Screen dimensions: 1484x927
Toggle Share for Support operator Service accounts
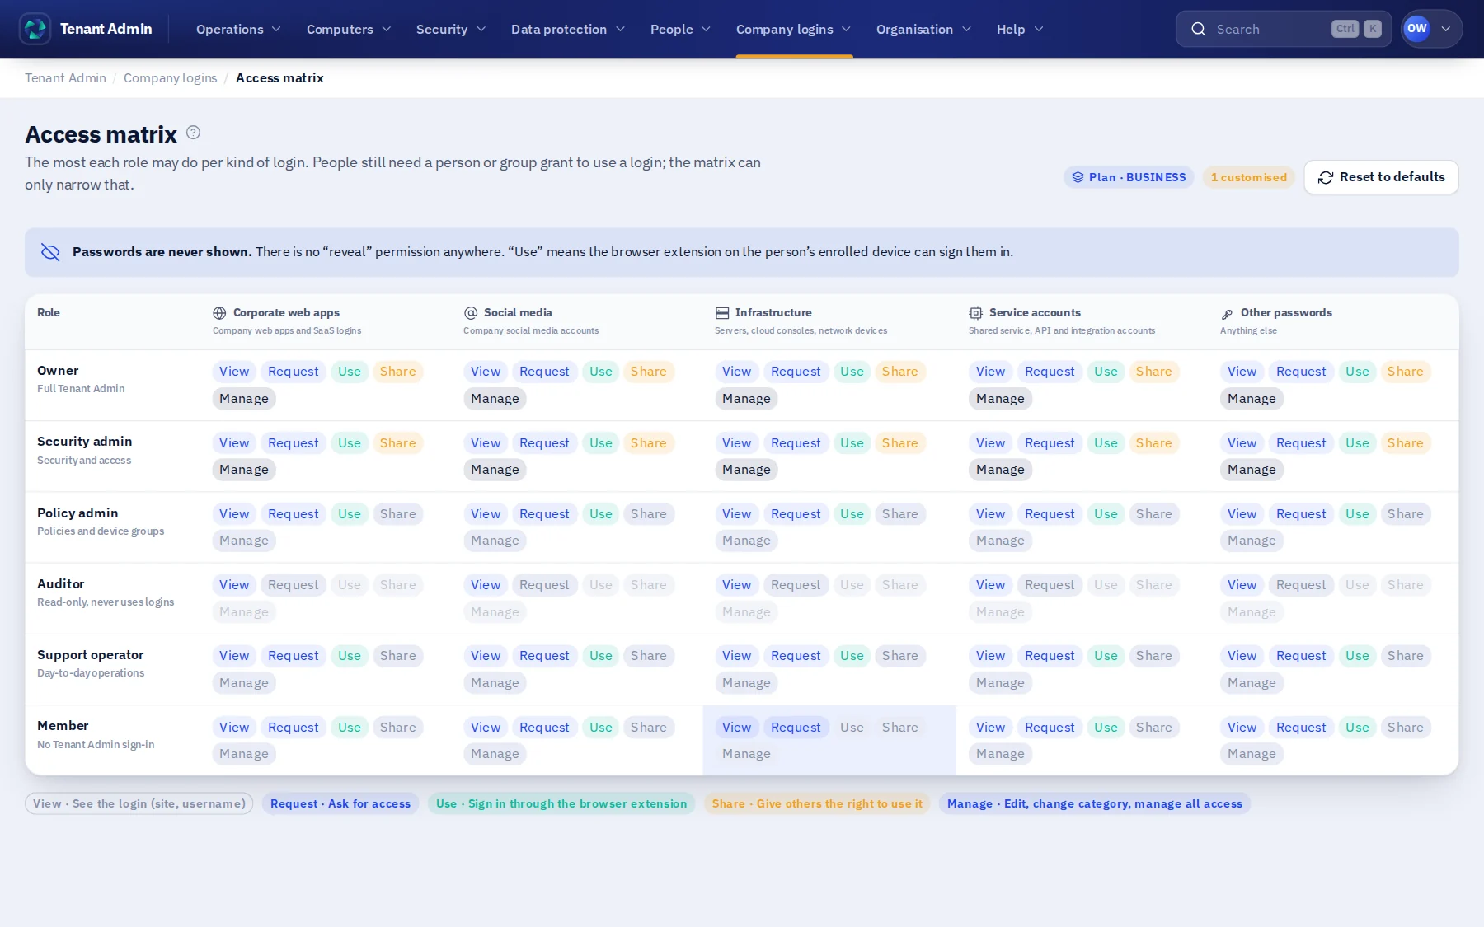pos(1153,656)
